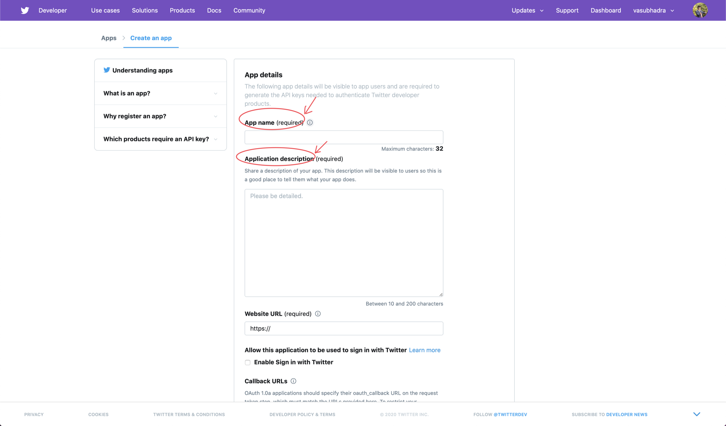The height and width of the screenshot is (426, 726).
Task: Click the App name input field
Action: 343,137
